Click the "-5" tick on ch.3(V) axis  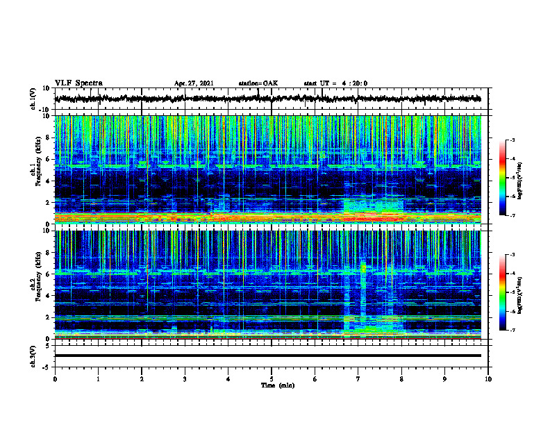coord(47,367)
